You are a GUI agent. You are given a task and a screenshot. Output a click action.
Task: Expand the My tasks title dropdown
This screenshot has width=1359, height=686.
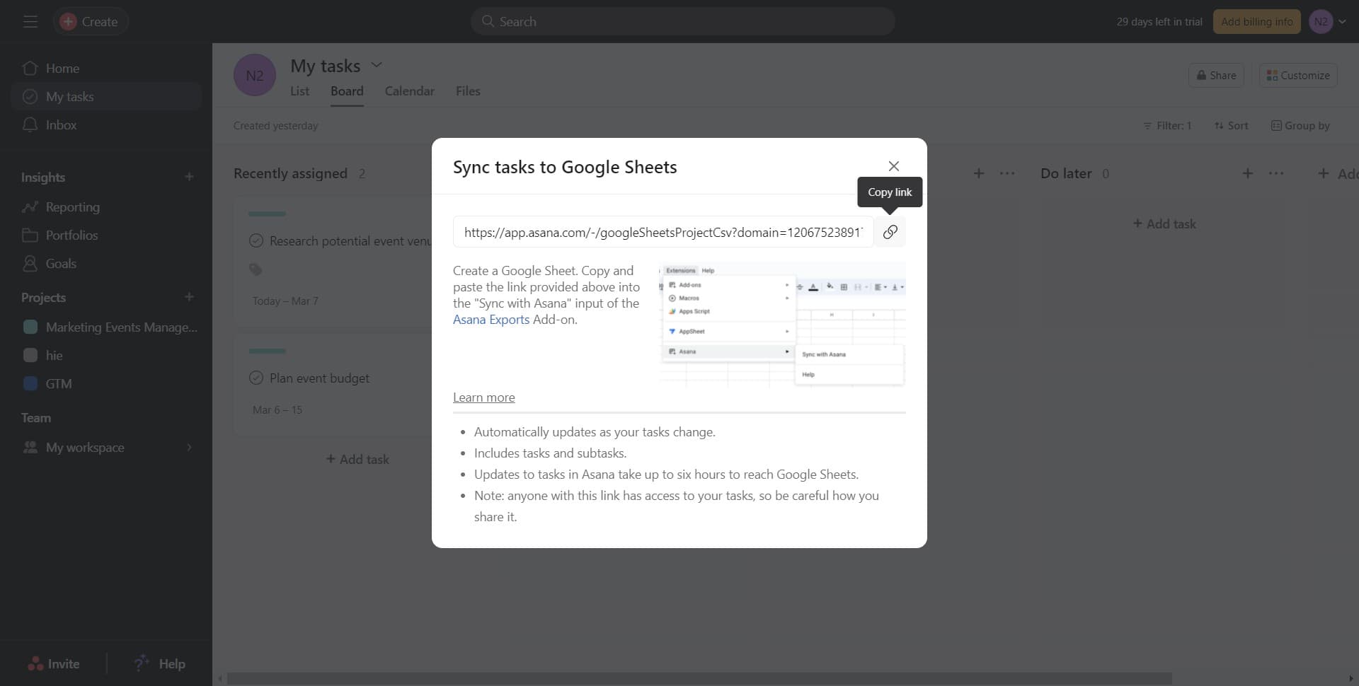click(377, 65)
